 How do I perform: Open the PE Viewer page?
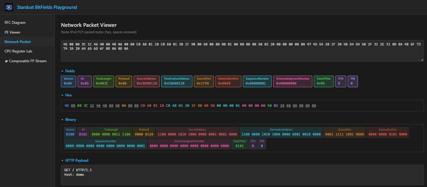(x=13, y=32)
